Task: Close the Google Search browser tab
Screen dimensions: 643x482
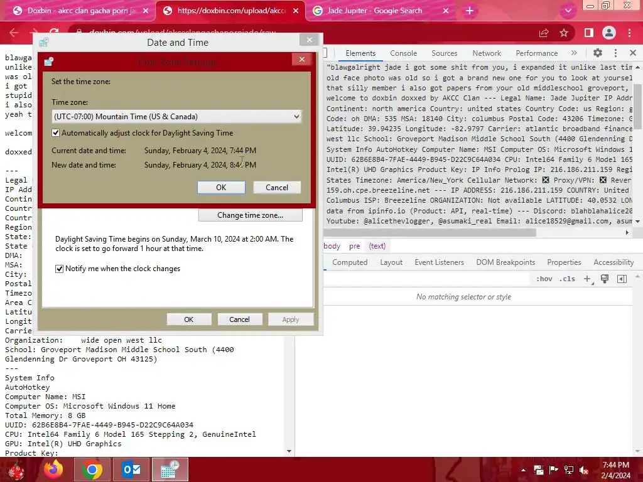Action: [x=446, y=11]
